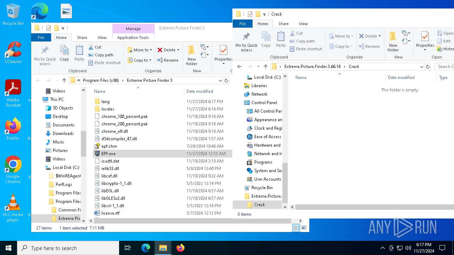
Task: Switch to Share tab in Crack window
Action: (x=283, y=24)
